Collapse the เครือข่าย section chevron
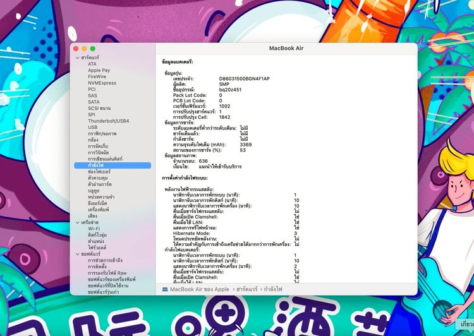Viewport: 474px width, 336px height. 78,222
